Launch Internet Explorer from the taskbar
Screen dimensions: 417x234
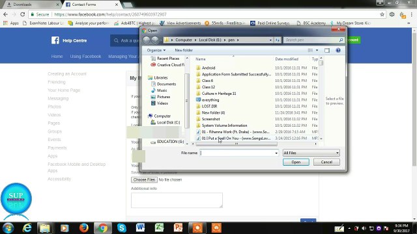pos(27,228)
